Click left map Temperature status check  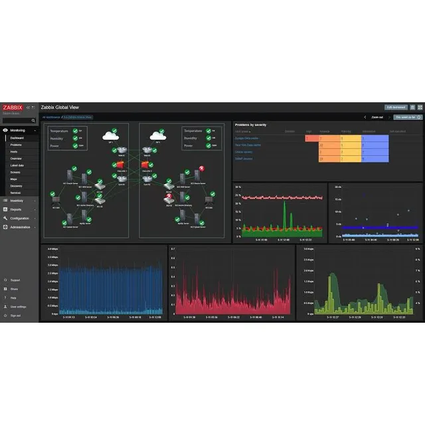[x=75, y=131]
